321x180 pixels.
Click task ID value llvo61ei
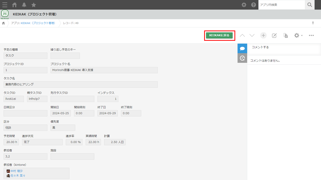(14, 99)
